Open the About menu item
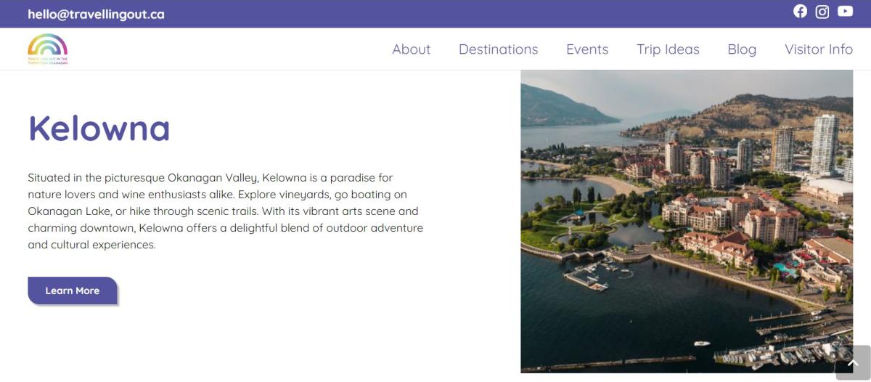 tap(411, 49)
